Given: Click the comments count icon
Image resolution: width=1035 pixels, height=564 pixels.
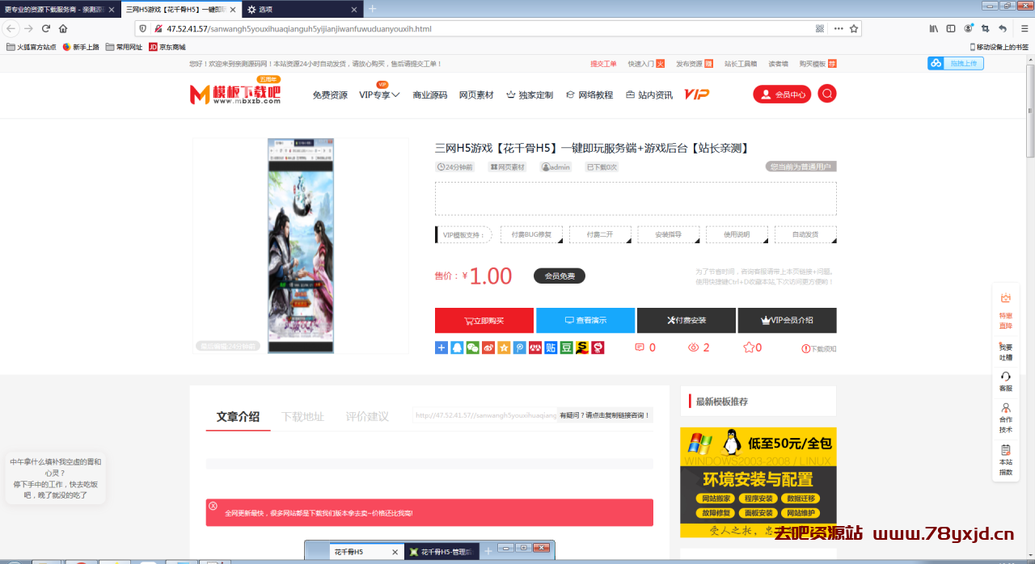Looking at the screenshot, I should [645, 347].
